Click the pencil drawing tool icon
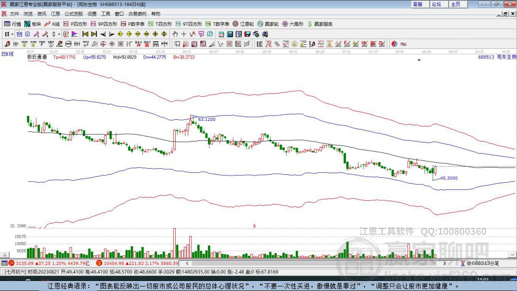Screen dimensions: 517x291 (7, 44)
